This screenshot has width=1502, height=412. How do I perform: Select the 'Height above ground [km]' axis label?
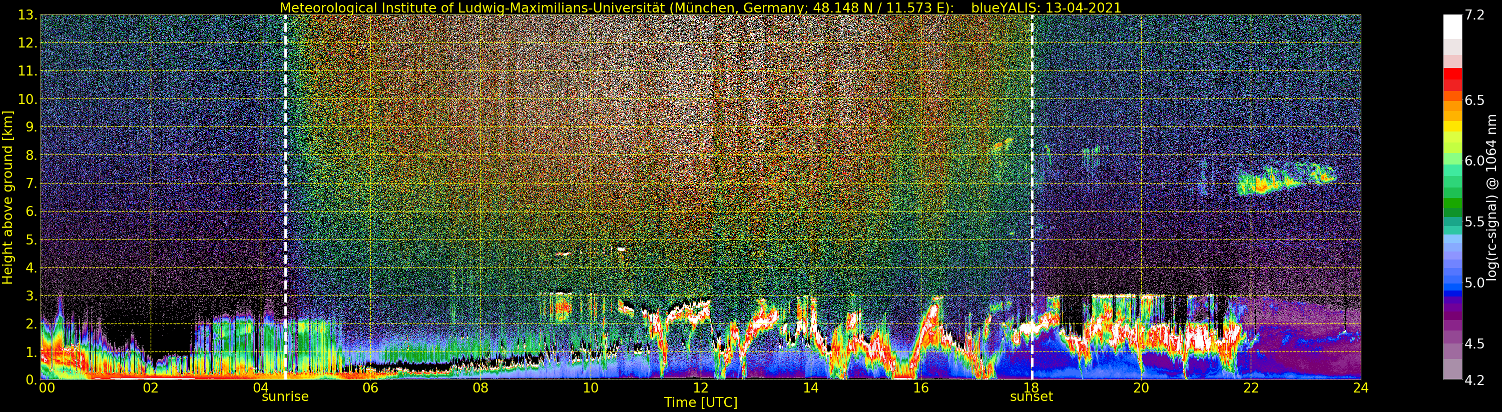[8, 197]
